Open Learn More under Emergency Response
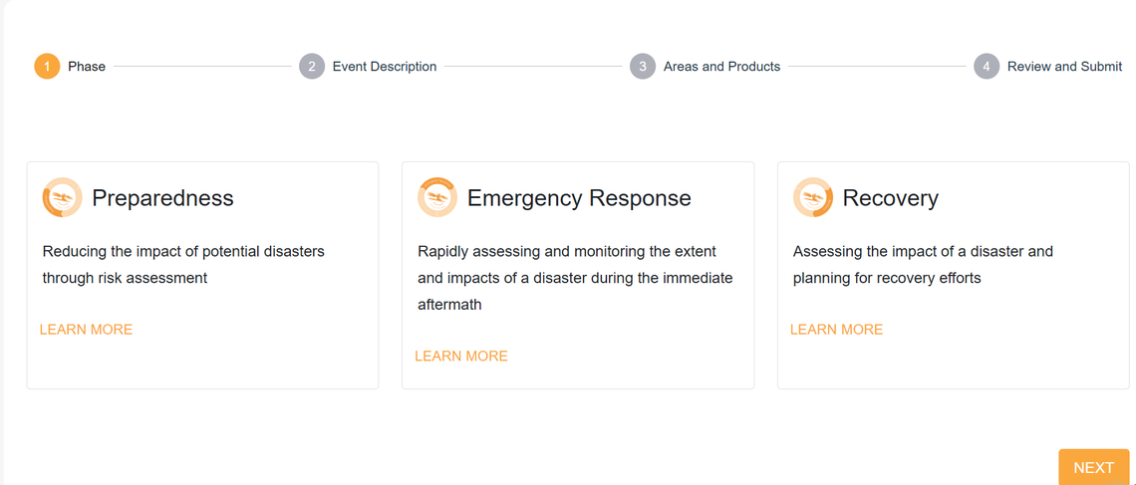 click(x=461, y=357)
